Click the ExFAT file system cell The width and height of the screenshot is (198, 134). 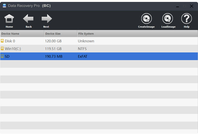click(83, 56)
